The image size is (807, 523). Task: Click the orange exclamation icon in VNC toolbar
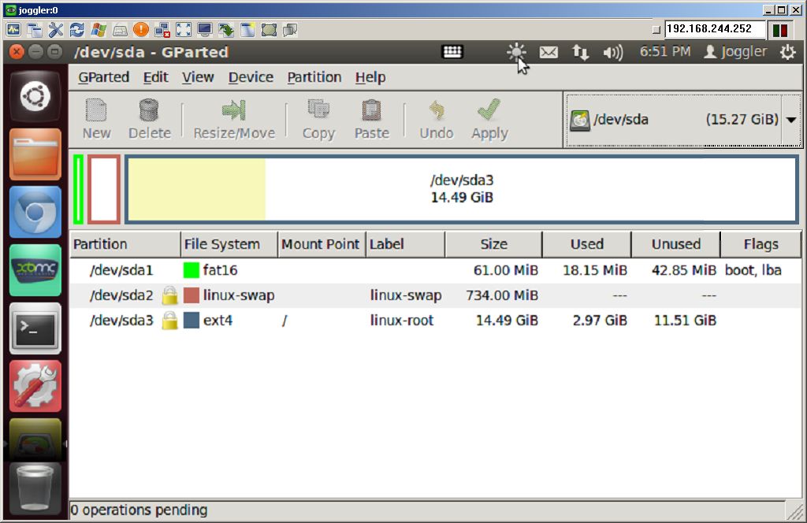point(140,30)
